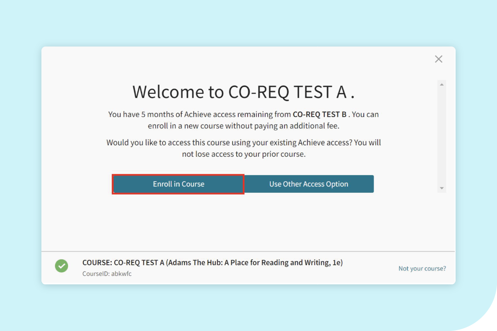Viewport: 497px width, 331px height.
Task: Close the welcome dialog with the X
Action: point(439,59)
